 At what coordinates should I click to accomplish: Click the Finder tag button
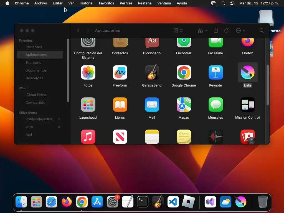(x=227, y=31)
